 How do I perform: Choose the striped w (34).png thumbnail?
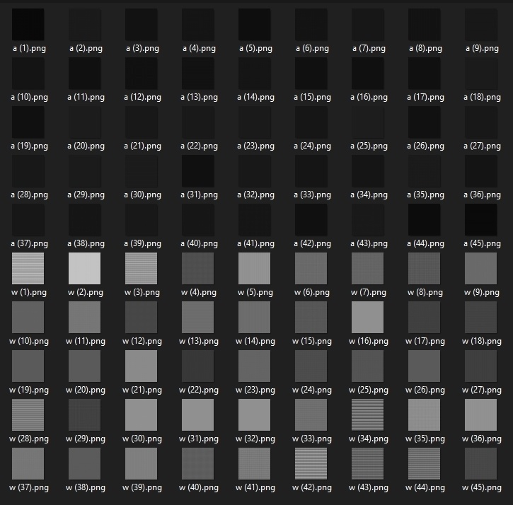click(x=367, y=414)
